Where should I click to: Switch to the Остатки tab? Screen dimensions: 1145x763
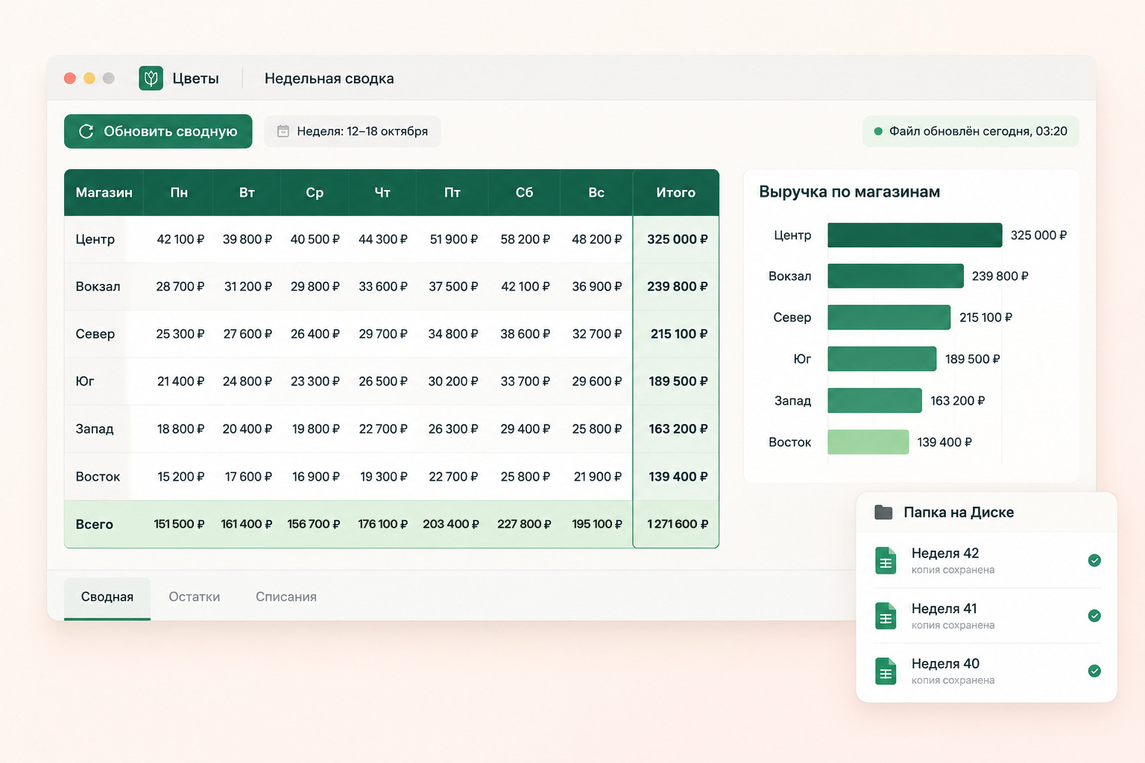pyautogui.click(x=195, y=597)
